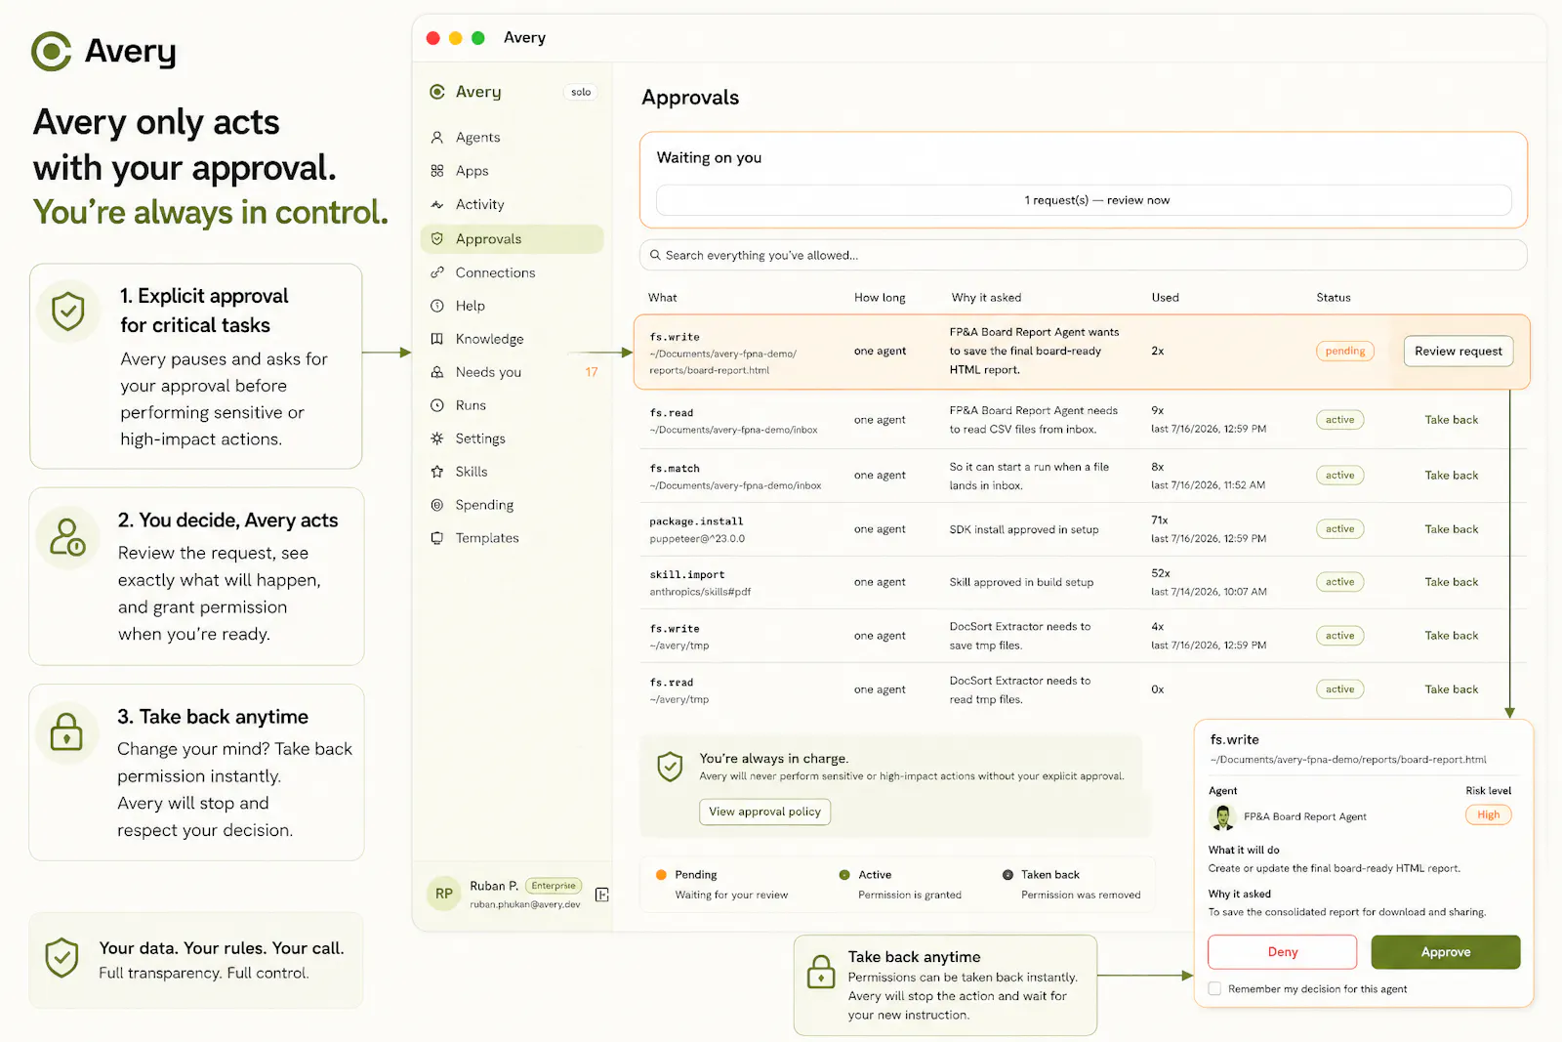
Task: Take back the skill.import permission
Action: (x=1452, y=582)
